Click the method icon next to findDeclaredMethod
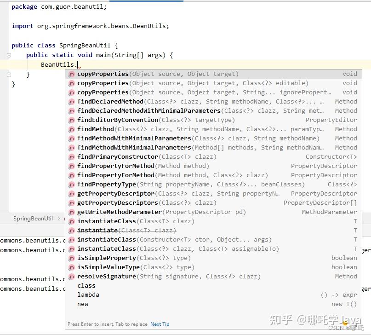 (72, 101)
